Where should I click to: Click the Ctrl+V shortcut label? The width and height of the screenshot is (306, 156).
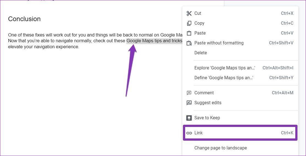tap(287, 33)
